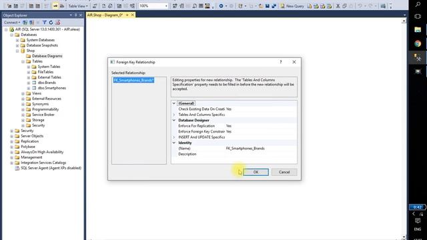Click the Check Existing Data On Creation value
The height and width of the screenshot is (240, 427).
pos(261,109)
